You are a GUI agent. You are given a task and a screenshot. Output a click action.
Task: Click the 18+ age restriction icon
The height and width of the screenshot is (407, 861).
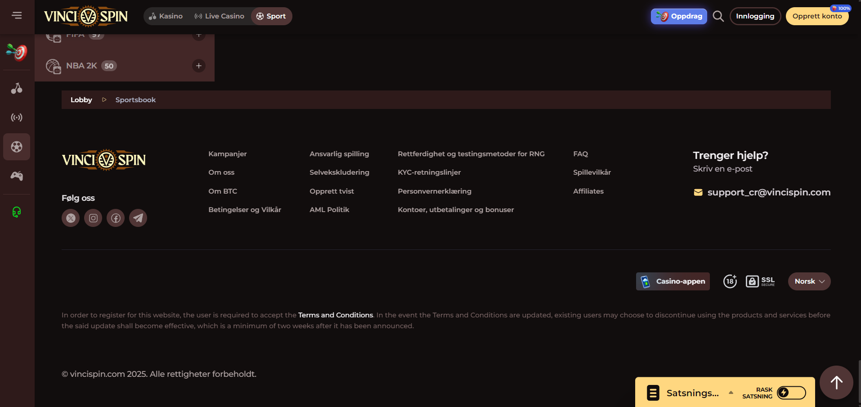click(x=730, y=281)
